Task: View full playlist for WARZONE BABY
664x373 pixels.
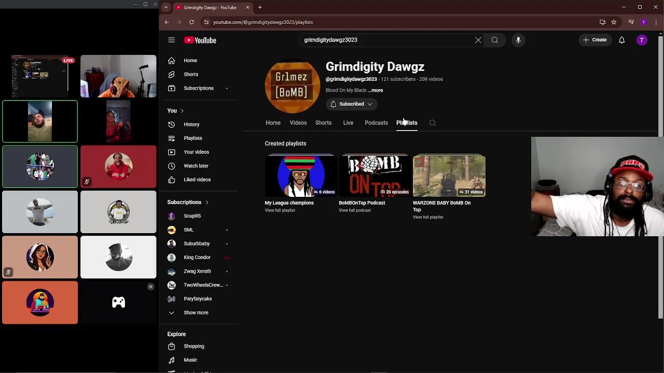Action: pos(428,217)
